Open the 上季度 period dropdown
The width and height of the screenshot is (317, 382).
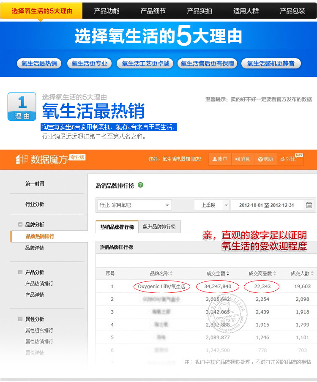click(x=212, y=205)
